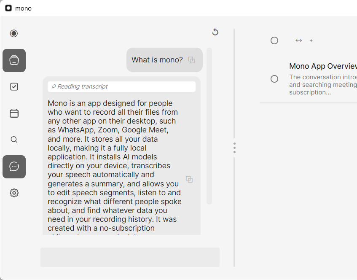Copy the Mono description response
Viewport: 357px width, 280px height.
pyautogui.click(x=189, y=179)
